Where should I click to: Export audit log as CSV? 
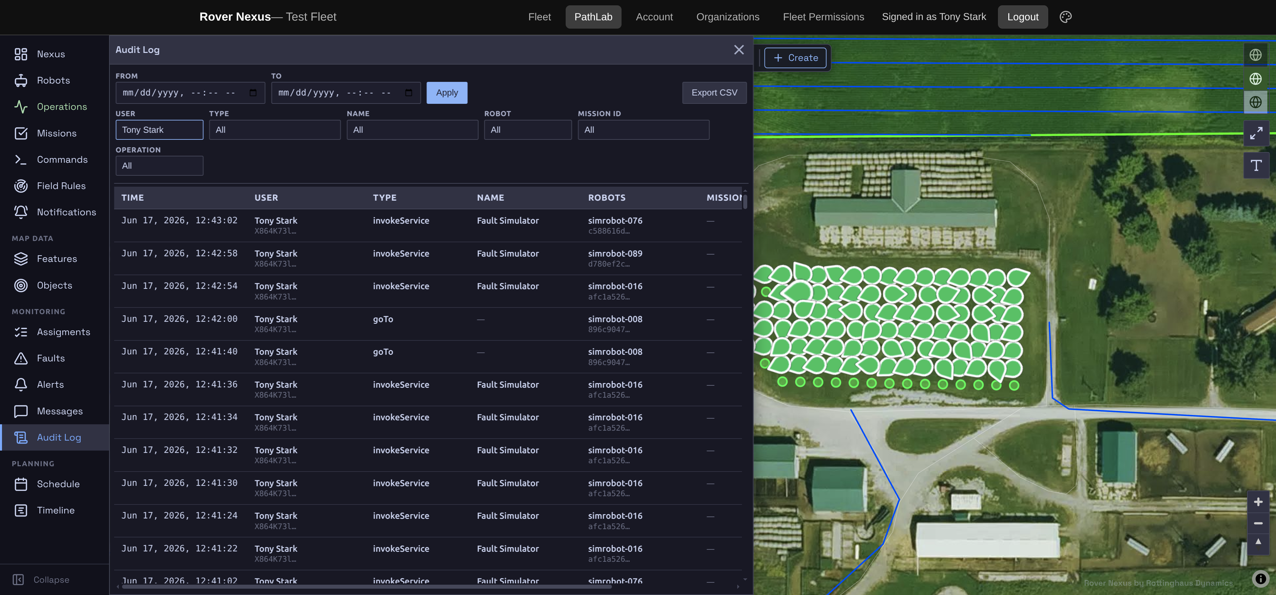[714, 93]
